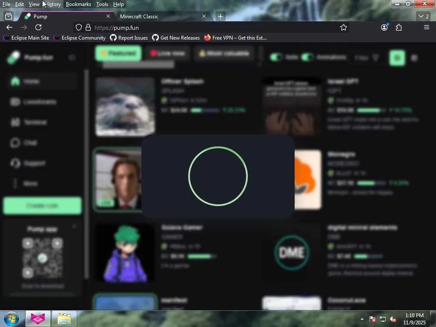Bookmark this page with the star
This screenshot has width=436, height=327.
(344, 27)
